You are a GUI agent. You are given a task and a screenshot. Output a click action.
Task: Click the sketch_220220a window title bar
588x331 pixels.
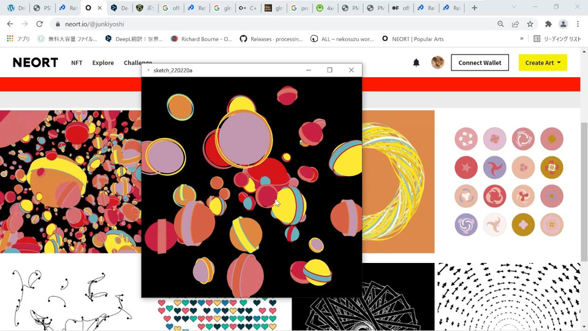pos(225,70)
